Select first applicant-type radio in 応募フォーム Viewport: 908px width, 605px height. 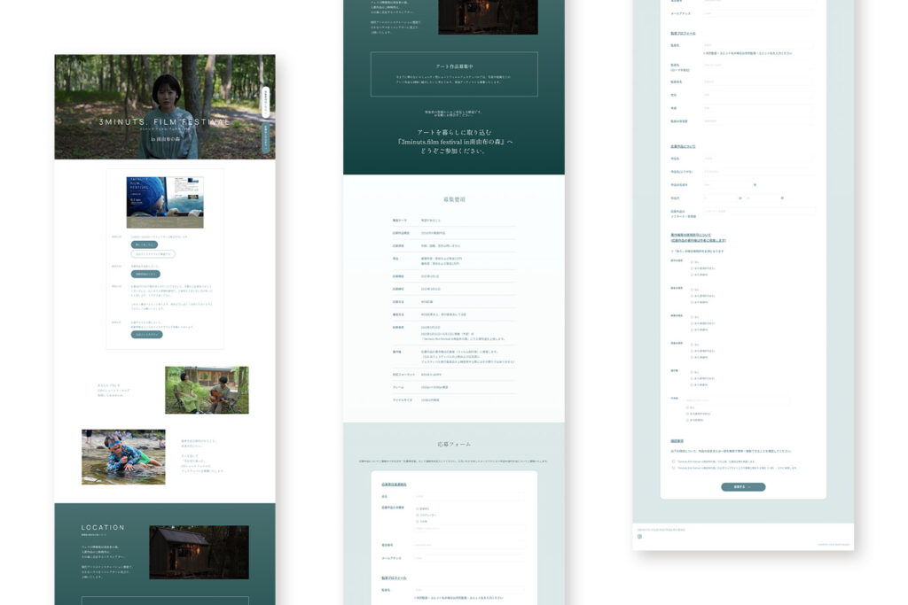pos(417,508)
